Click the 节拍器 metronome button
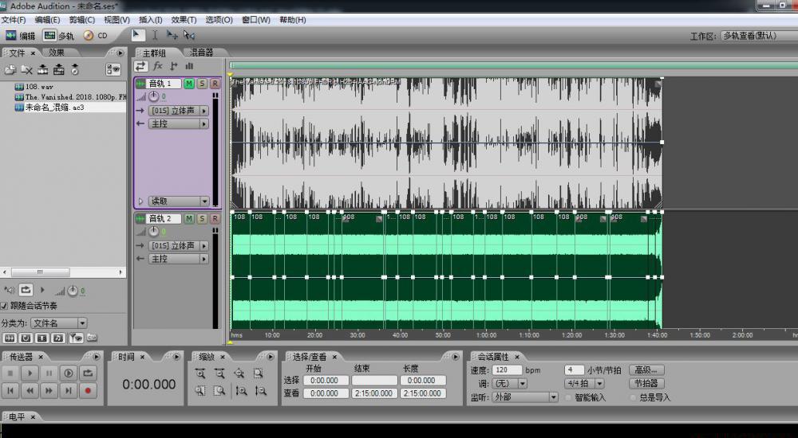This screenshot has width=798, height=438. (x=647, y=384)
